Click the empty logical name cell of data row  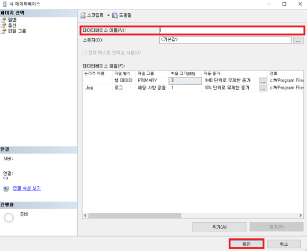(97, 81)
